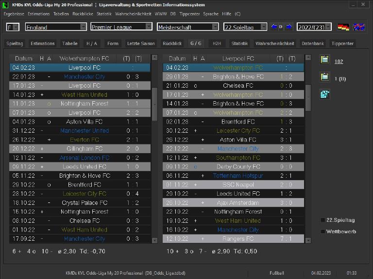Image resolution: width=373 pixels, height=279 pixels.
Task: Open the Tippcenter menu in menu bar
Action: (189, 14)
